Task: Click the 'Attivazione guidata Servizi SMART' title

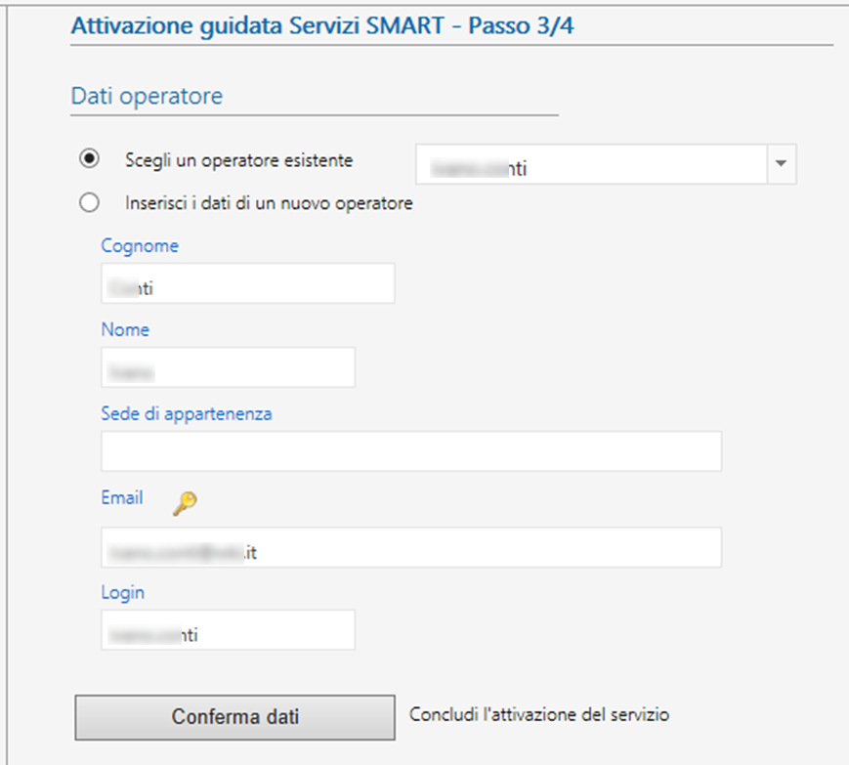Action: pyautogui.click(x=322, y=25)
